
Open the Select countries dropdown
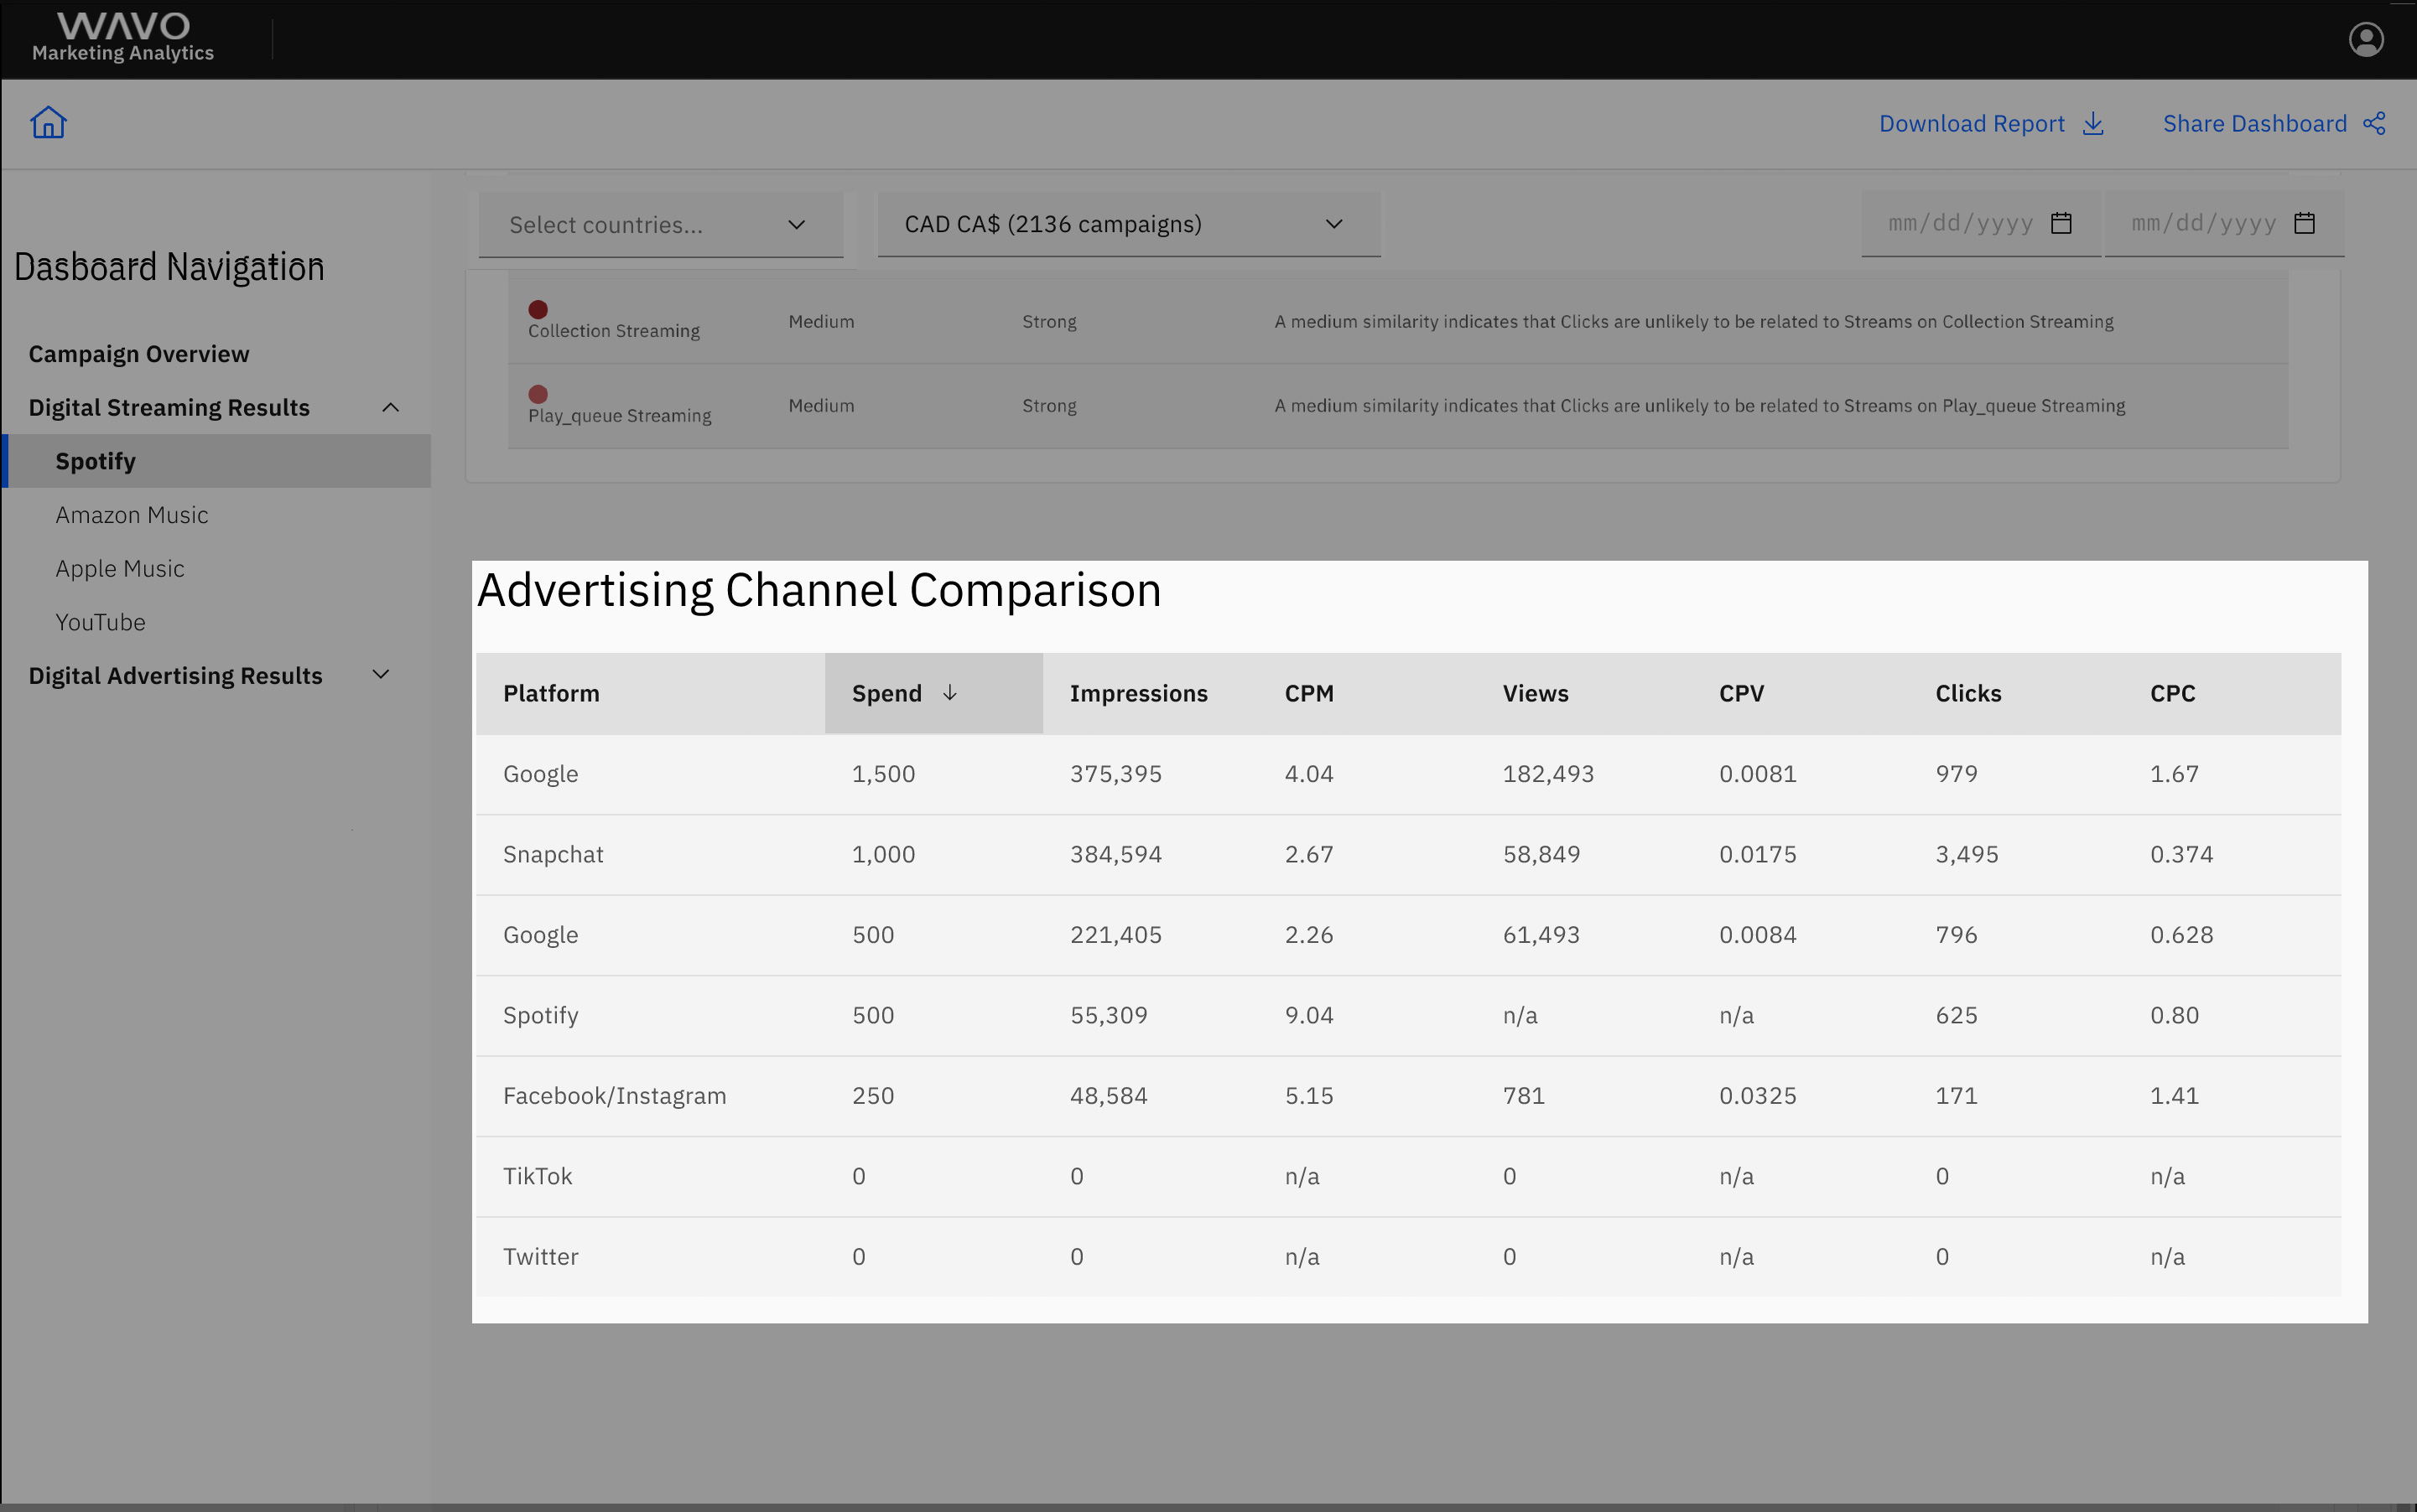(x=660, y=225)
